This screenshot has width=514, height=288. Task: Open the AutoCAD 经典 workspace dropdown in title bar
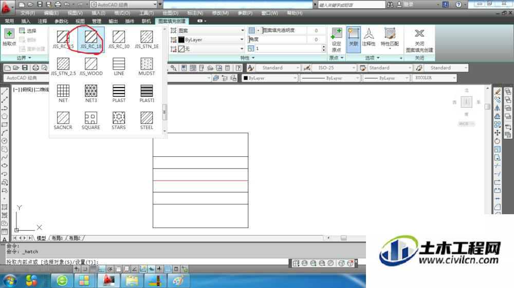coord(123,5)
